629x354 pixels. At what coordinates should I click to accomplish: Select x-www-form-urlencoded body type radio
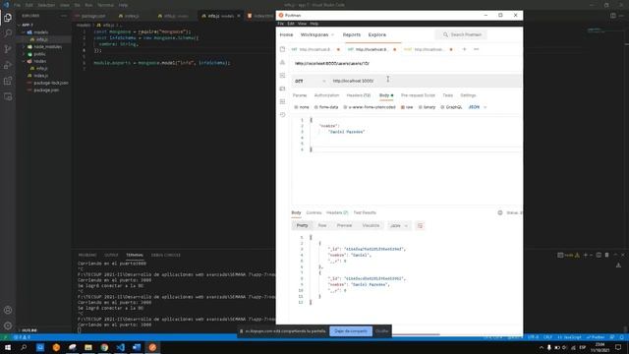click(x=345, y=107)
